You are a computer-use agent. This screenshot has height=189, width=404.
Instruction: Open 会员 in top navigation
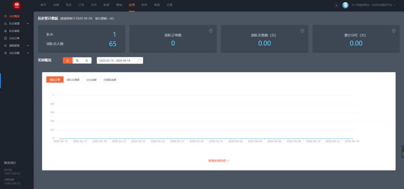coord(94,5)
